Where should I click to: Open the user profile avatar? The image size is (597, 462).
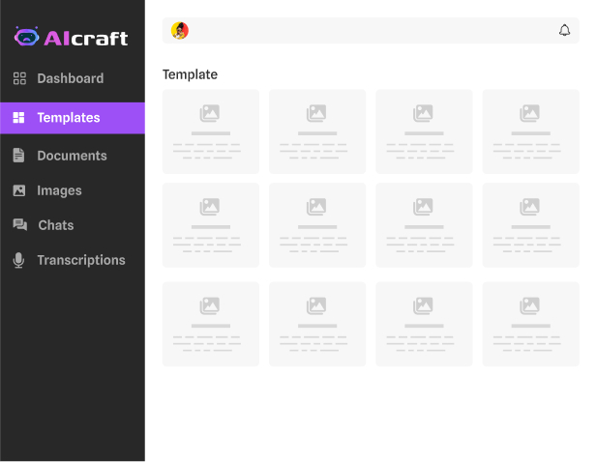180,31
